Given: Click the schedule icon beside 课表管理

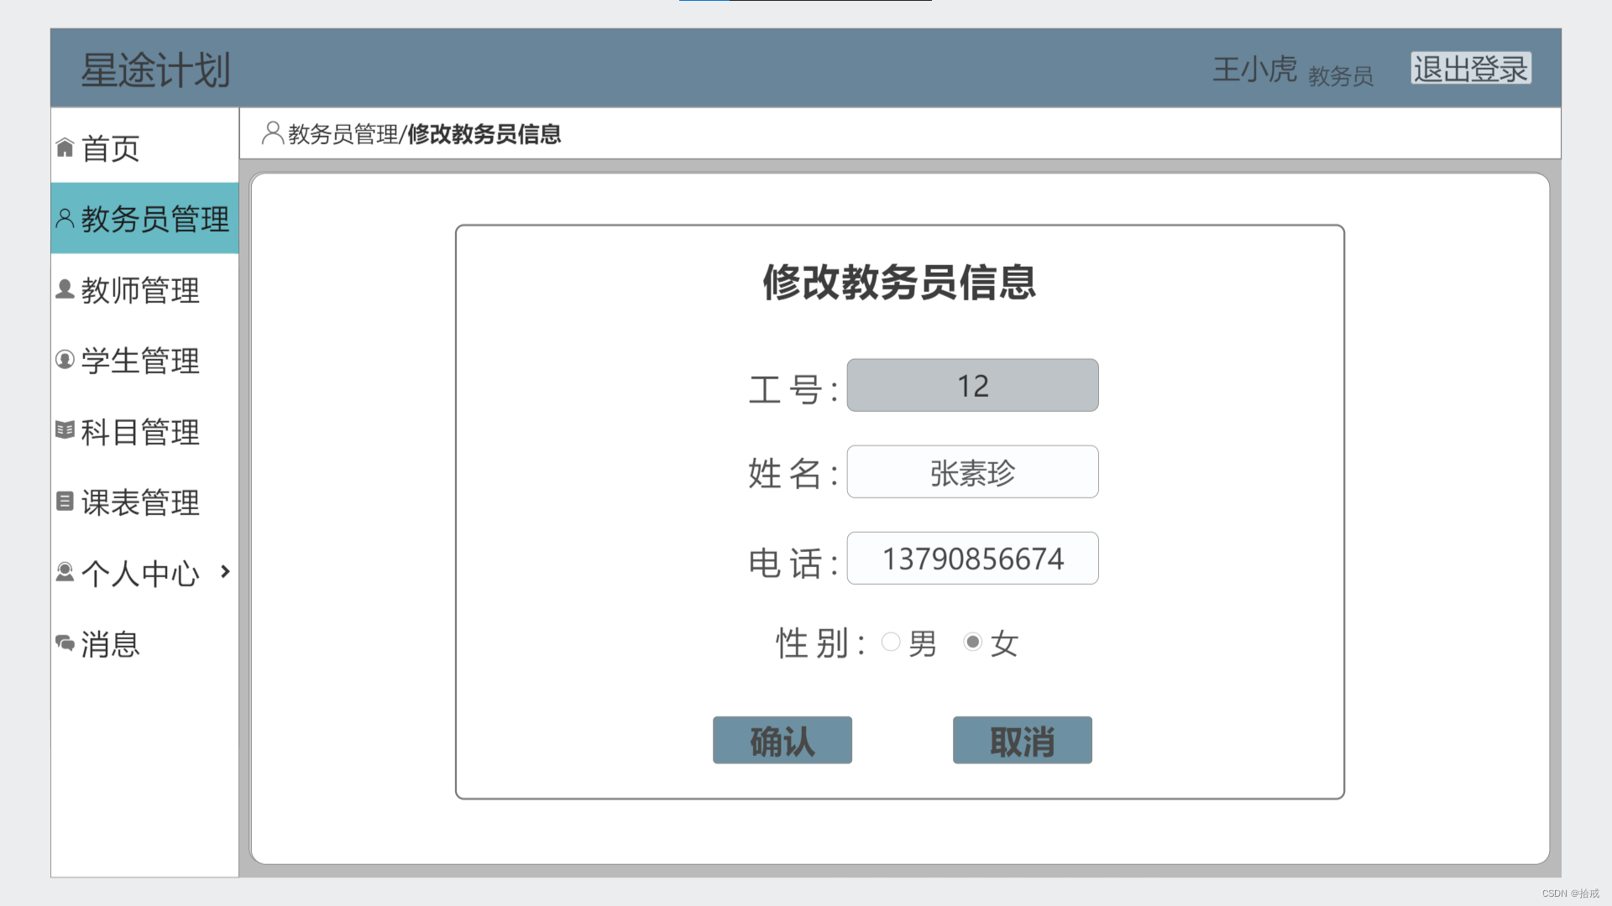Looking at the screenshot, I should 65,502.
